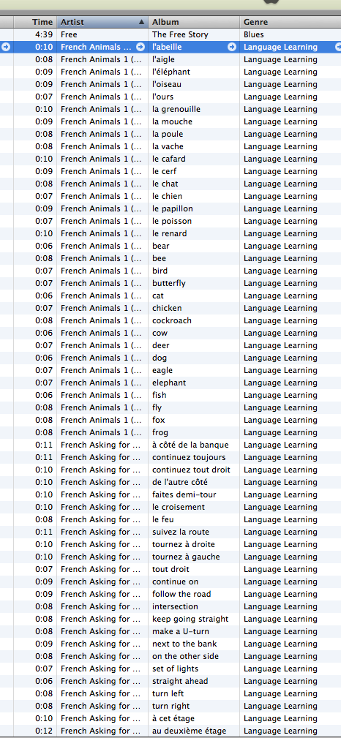This screenshot has height=738, width=341.
Task: Select the make a U-turn row
Action: [x=170, y=631]
